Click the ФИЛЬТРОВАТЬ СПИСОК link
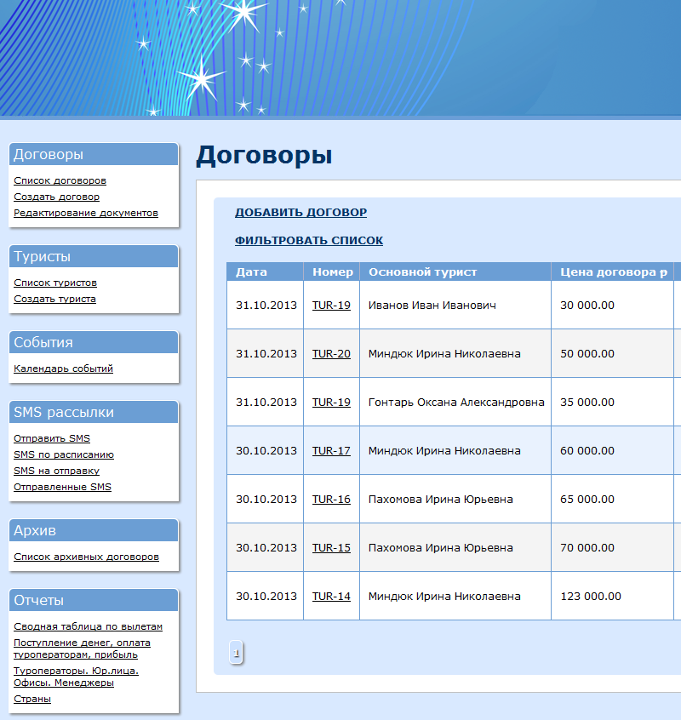 coord(309,240)
